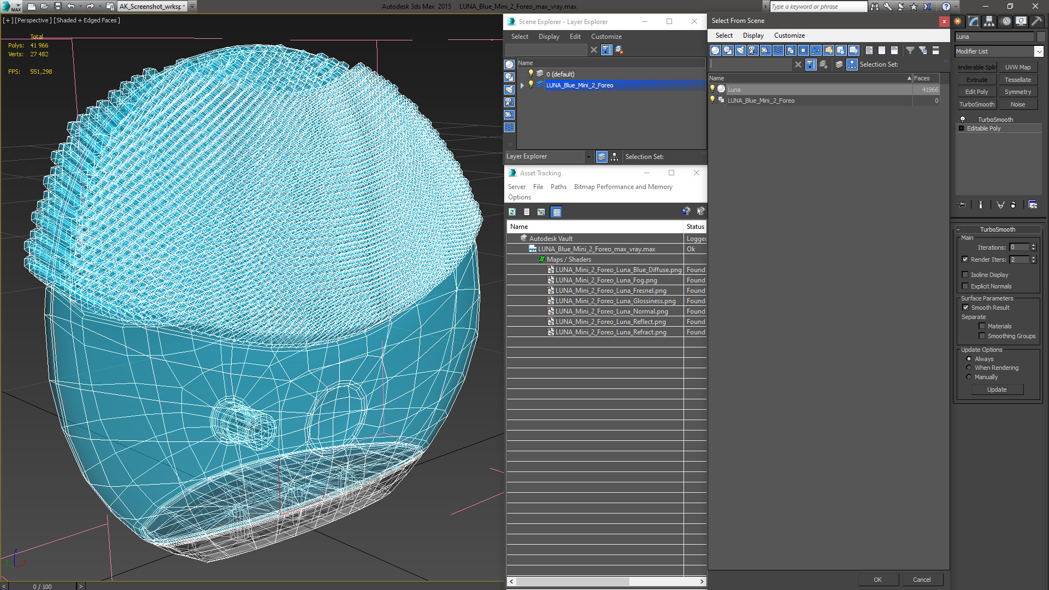Click Pin Stack icon under modifier stack
This screenshot has height=590, width=1049.
(x=962, y=205)
